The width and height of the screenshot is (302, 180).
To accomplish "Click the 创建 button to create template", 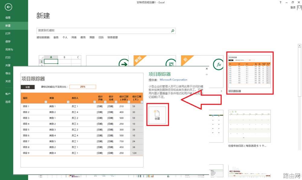I will pos(157,115).
